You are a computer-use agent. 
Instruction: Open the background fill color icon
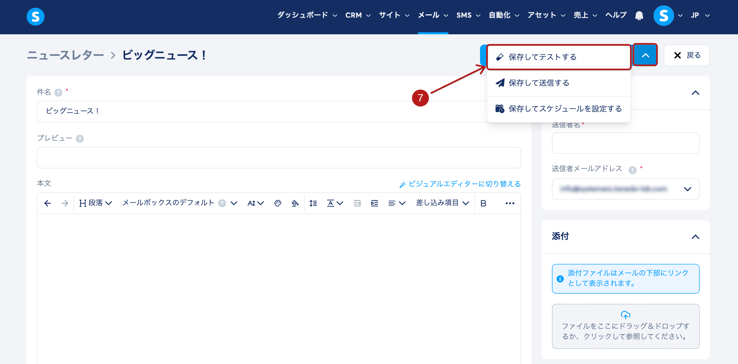pyautogui.click(x=295, y=203)
